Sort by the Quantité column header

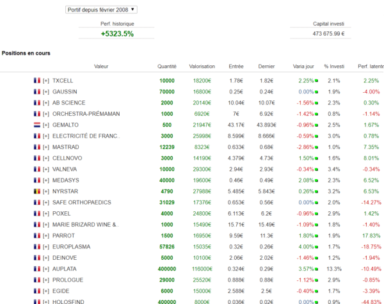click(x=167, y=67)
